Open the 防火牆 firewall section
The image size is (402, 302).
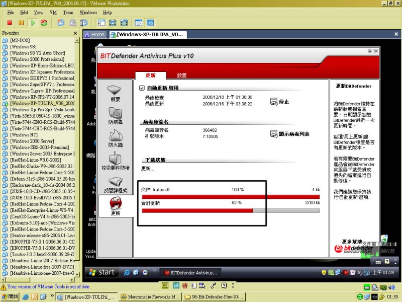point(115,138)
